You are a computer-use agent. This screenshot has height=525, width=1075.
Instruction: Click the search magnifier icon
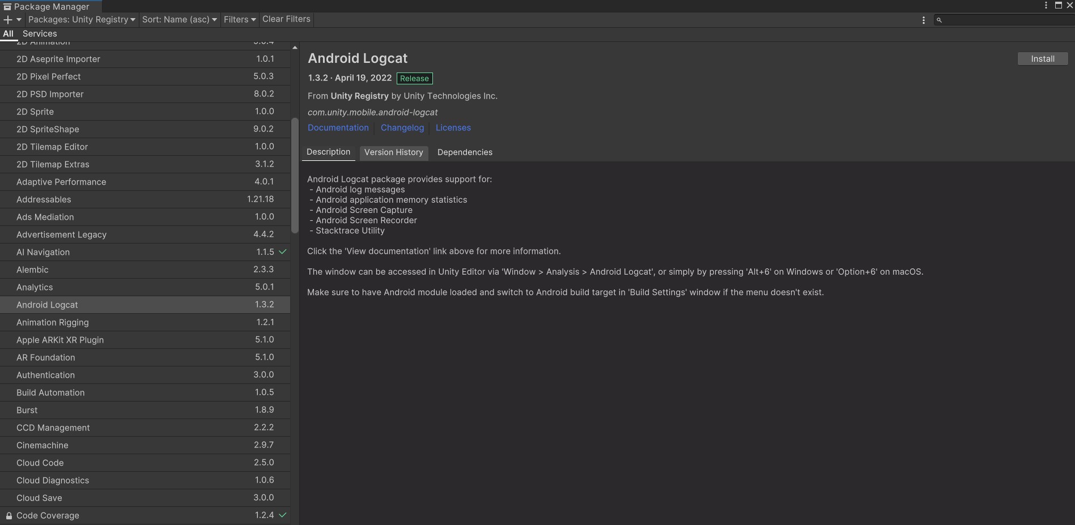[x=939, y=20]
